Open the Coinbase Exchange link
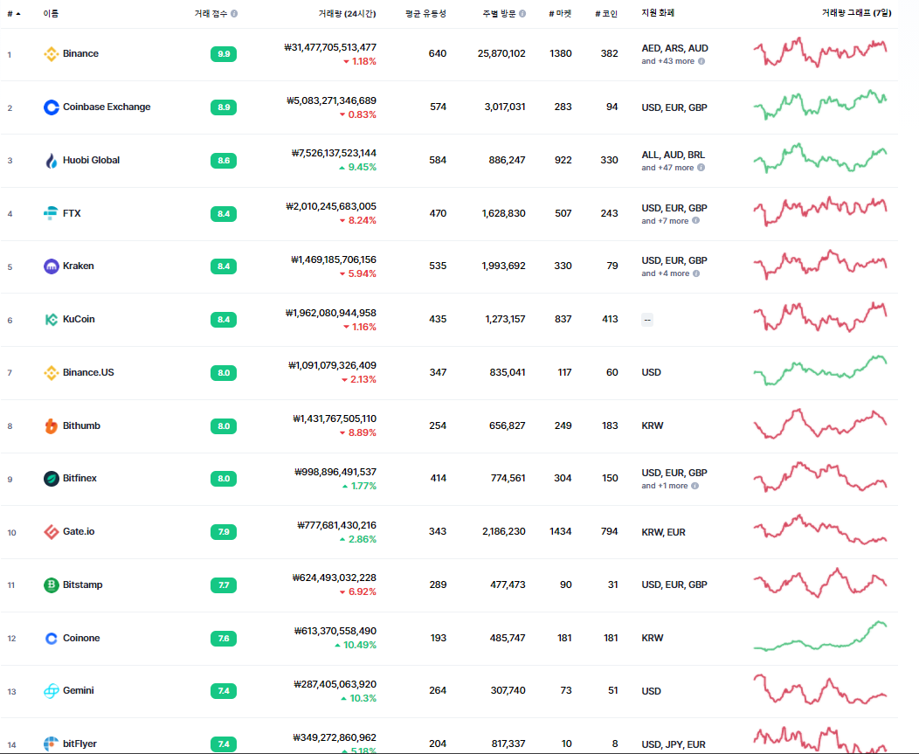The width and height of the screenshot is (919, 754). (x=107, y=107)
